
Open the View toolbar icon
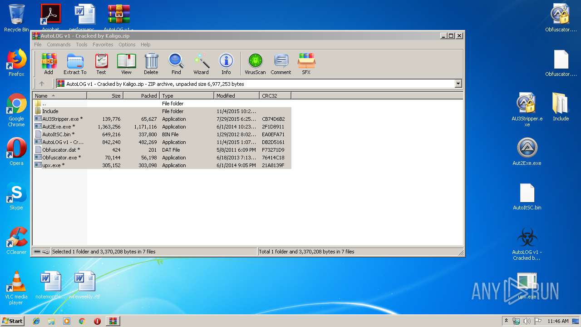[126, 64]
